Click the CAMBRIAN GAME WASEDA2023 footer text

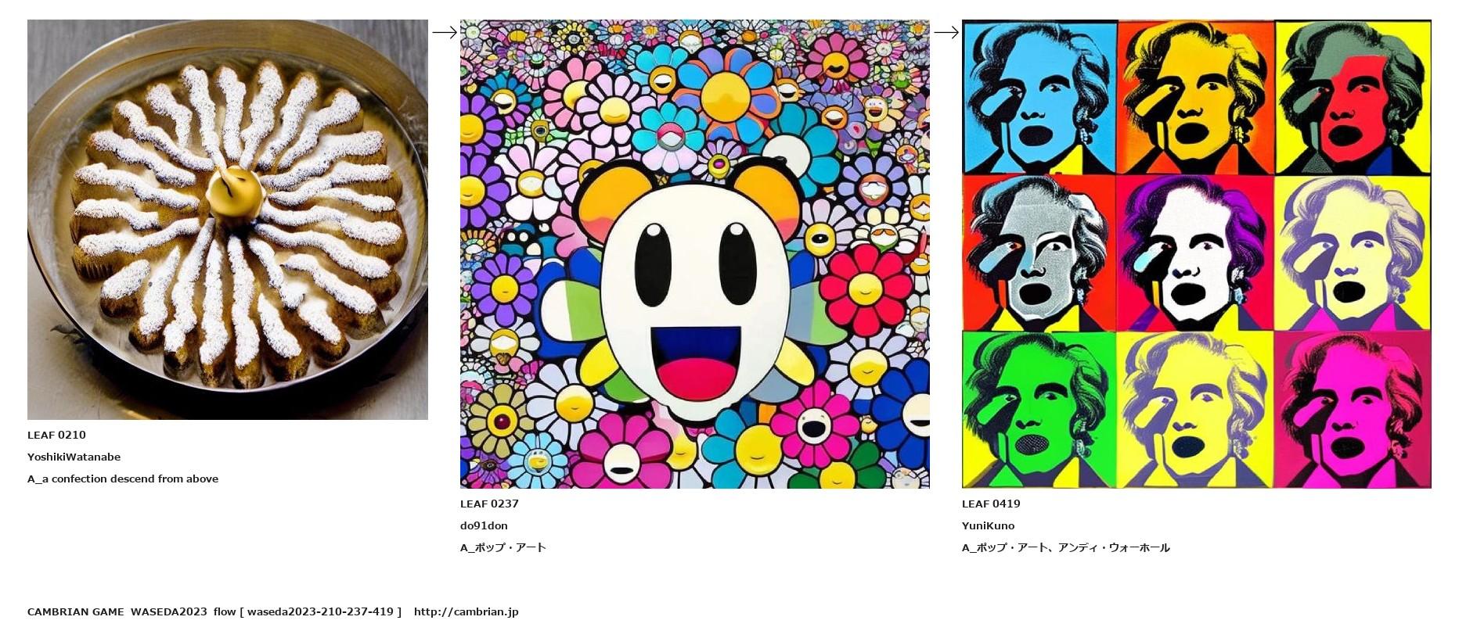tap(117, 611)
